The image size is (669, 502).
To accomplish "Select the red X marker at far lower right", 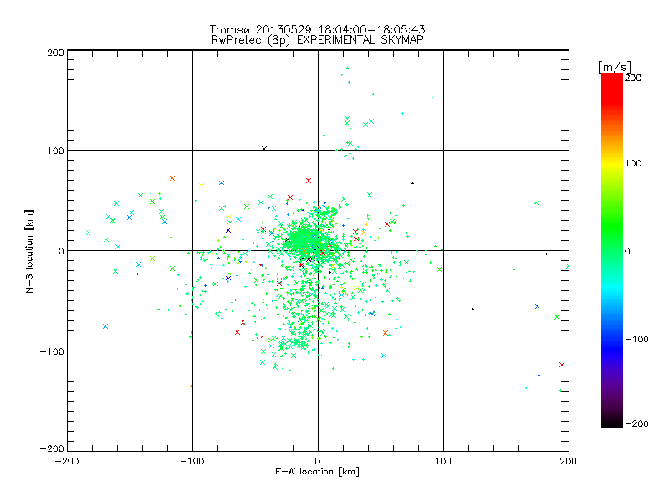I will pos(562,365).
